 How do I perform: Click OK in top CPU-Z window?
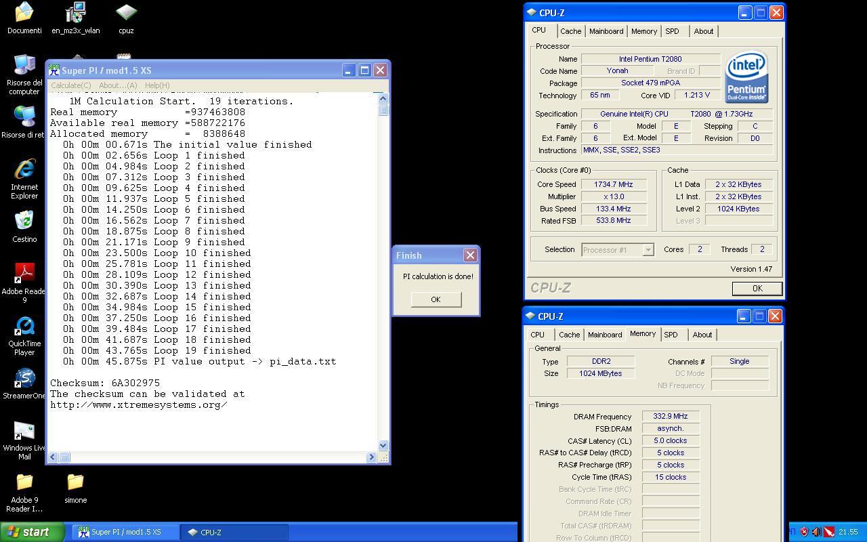click(757, 288)
